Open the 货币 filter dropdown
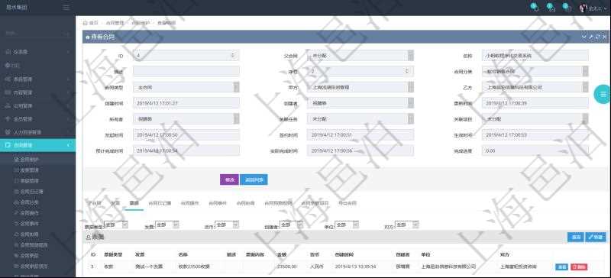Image resolution: width=611 pixels, height=278 pixels. point(227,225)
